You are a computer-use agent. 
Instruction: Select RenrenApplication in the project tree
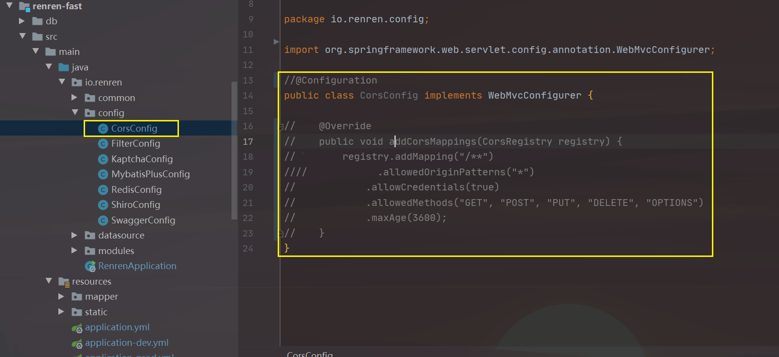(x=137, y=266)
